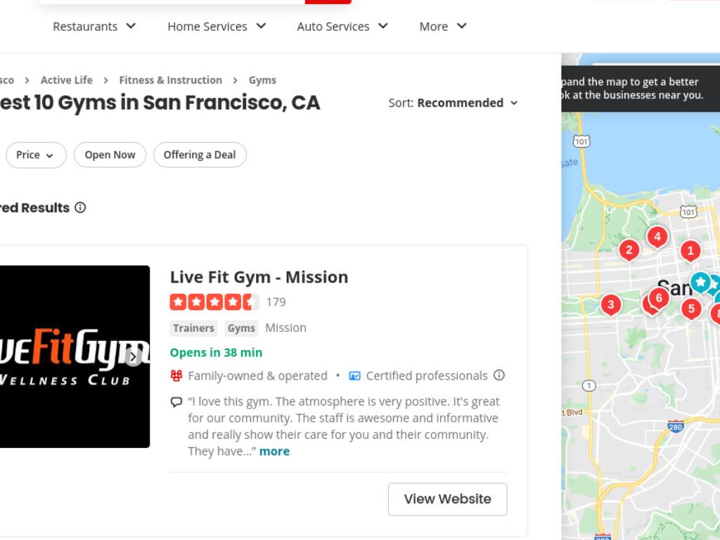This screenshot has height=540, width=720.
Task: Open the Auto Services dropdown
Action: (342, 27)
